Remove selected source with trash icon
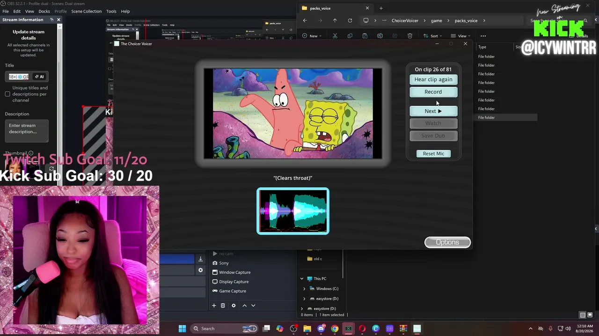 tap(223, 306)
